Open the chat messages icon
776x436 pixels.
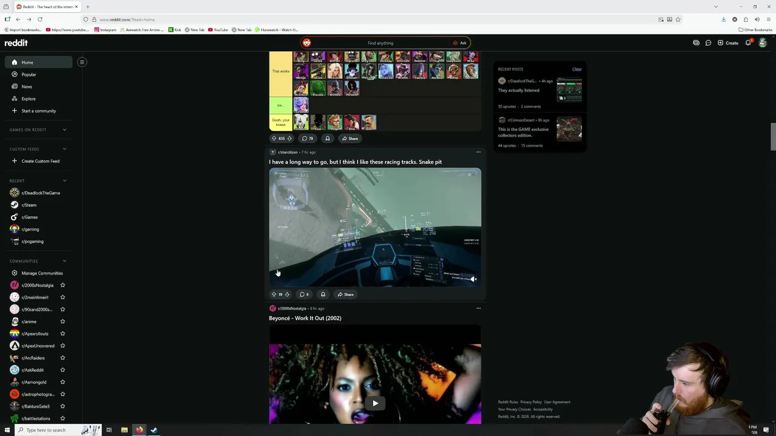tap(708, 43)
